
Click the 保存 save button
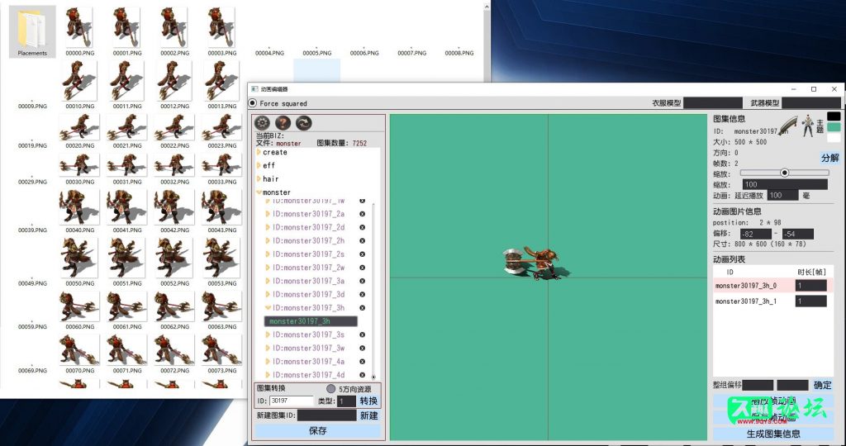(318, 431)
